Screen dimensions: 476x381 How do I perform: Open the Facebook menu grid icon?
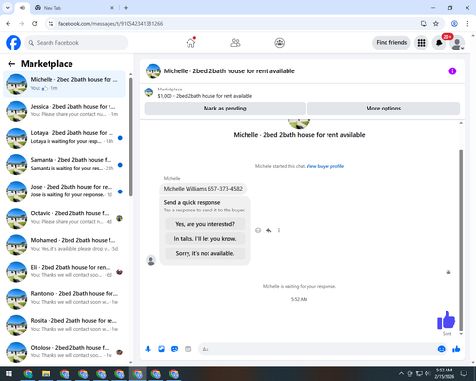pos(421,43)
